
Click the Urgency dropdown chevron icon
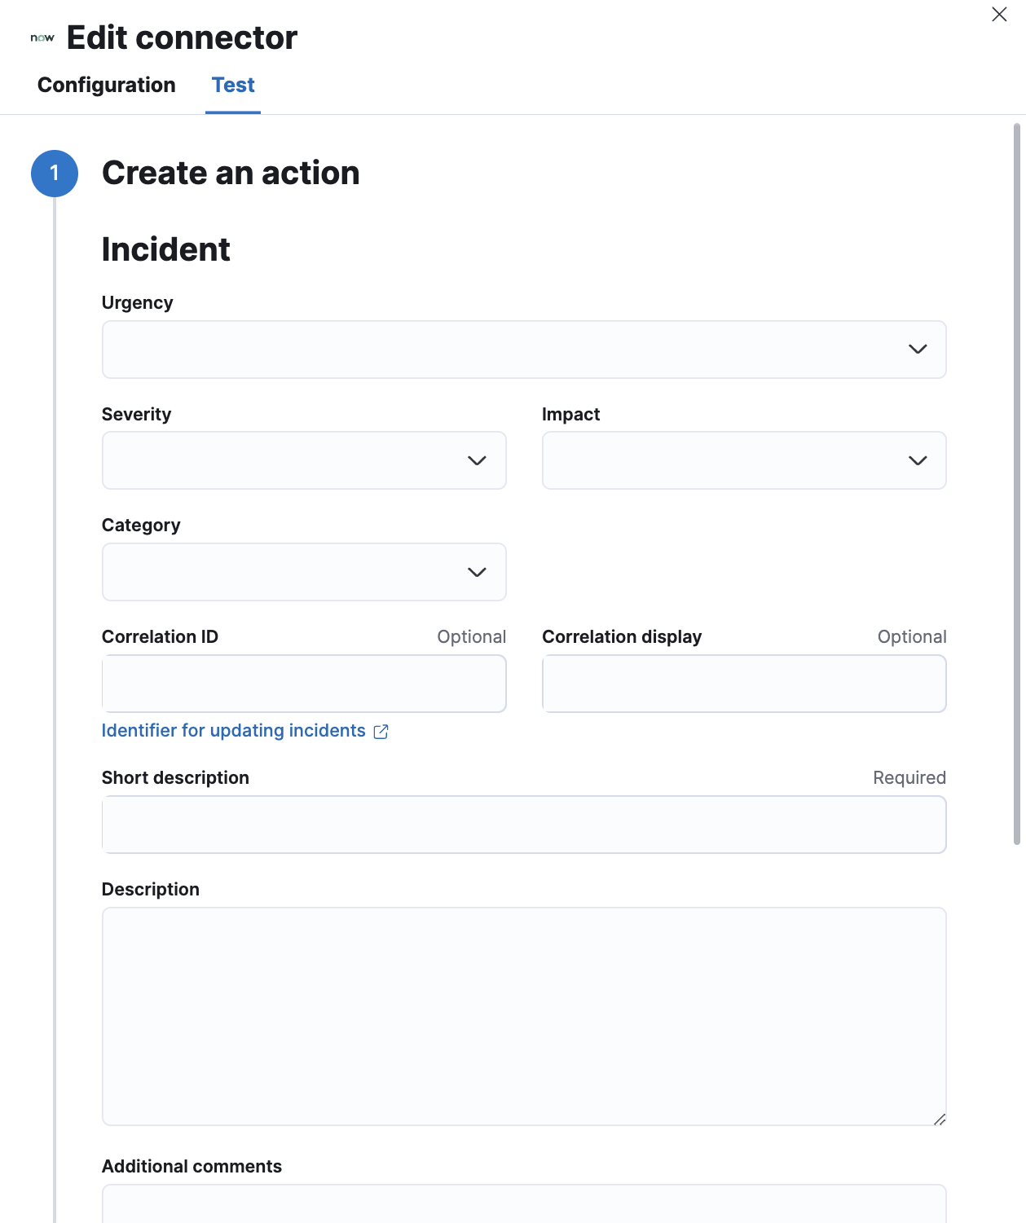click(918, 350)
